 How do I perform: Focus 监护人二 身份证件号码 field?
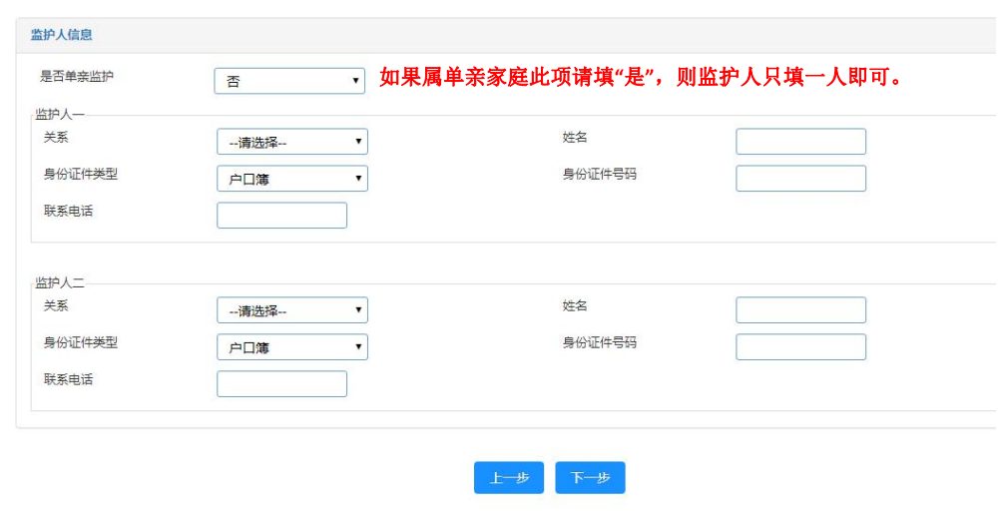click(x=800, y=347)
